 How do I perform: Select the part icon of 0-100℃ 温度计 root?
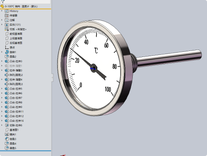click(2, 6)
